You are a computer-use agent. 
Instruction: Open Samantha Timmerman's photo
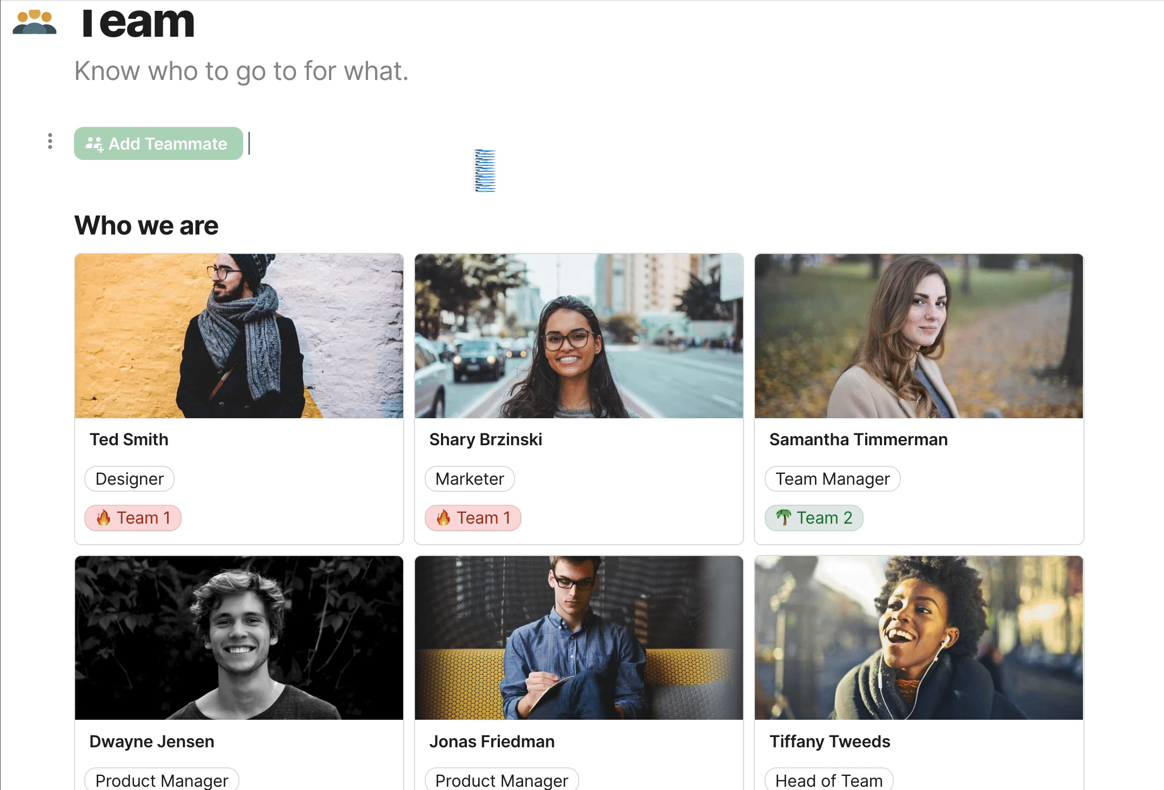click(919, 336)
